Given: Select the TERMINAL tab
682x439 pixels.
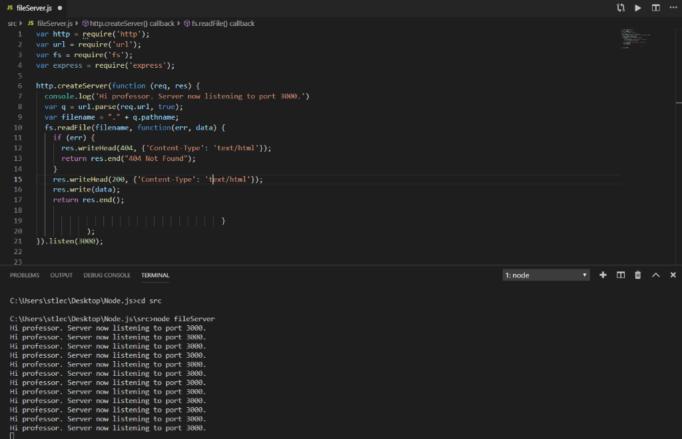Looking at the screenshot, I should coord(155,275).
